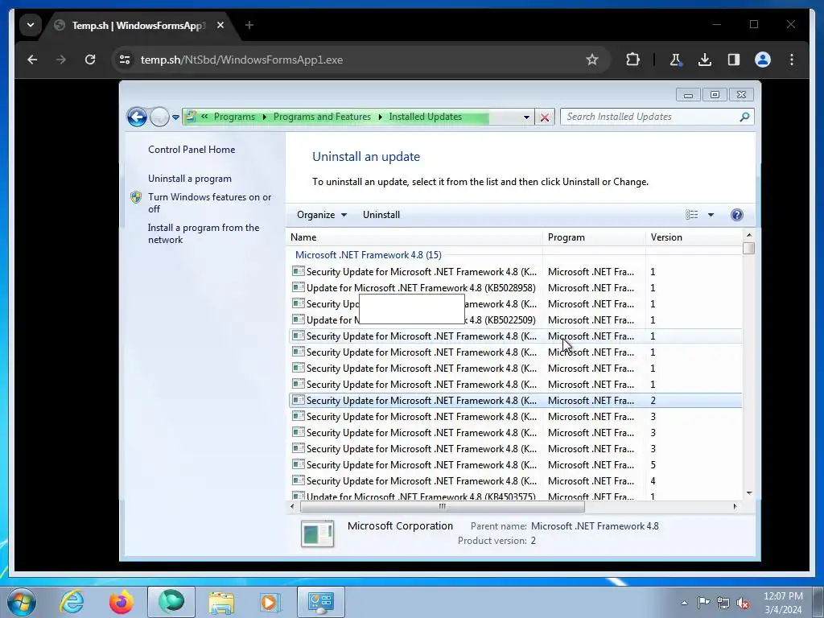Open Windows Media Player from taskbar
Screen dimensions: 824x618
click(x=271, y=602)
